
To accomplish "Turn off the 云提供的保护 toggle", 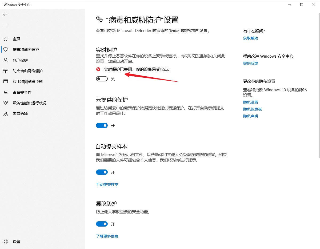I will [102, 125].
